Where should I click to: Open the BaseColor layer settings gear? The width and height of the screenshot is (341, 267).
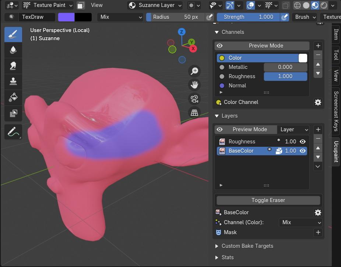(318, 212)
